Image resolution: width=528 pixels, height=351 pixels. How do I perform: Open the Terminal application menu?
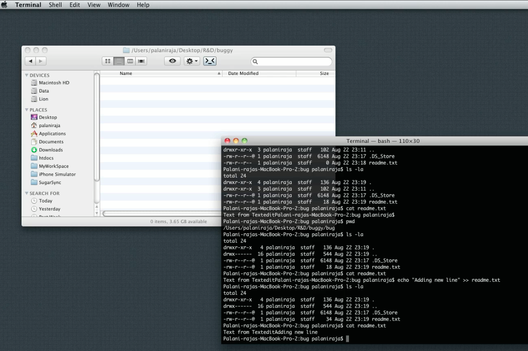(x=28, y=5)
